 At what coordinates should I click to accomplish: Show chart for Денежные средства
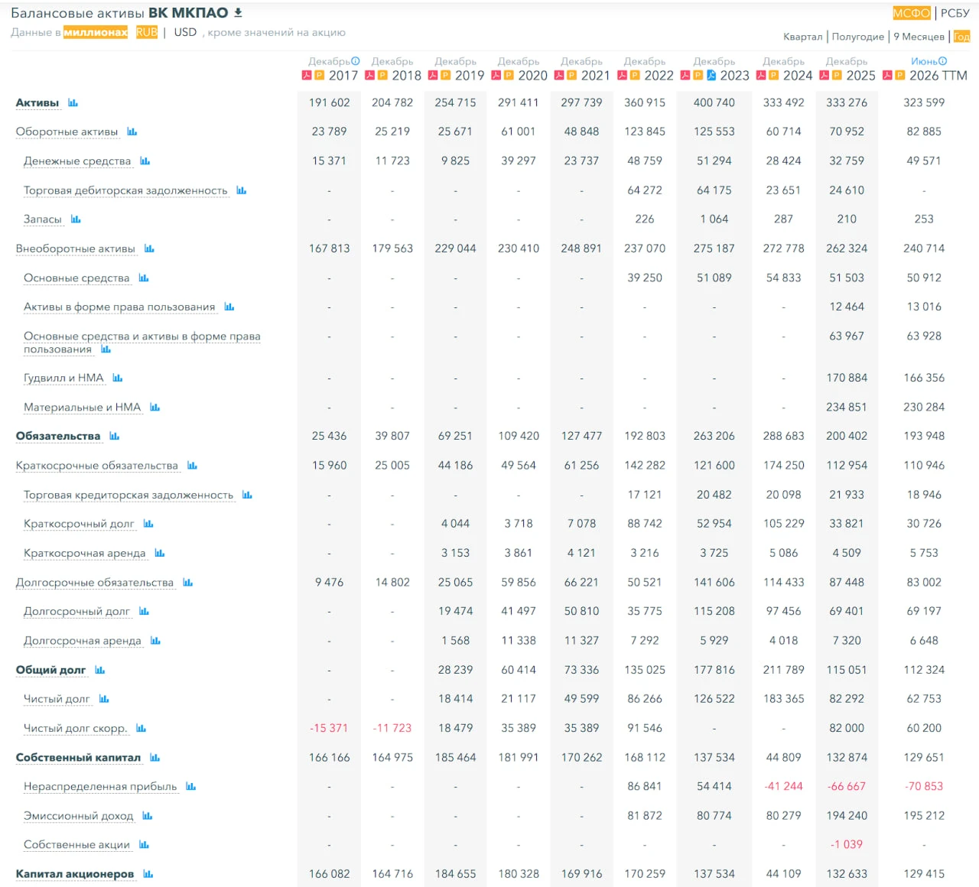click(145, 161)
